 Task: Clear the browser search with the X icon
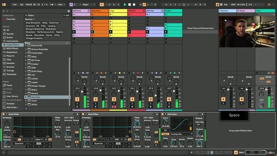click(x=69, y=11)
